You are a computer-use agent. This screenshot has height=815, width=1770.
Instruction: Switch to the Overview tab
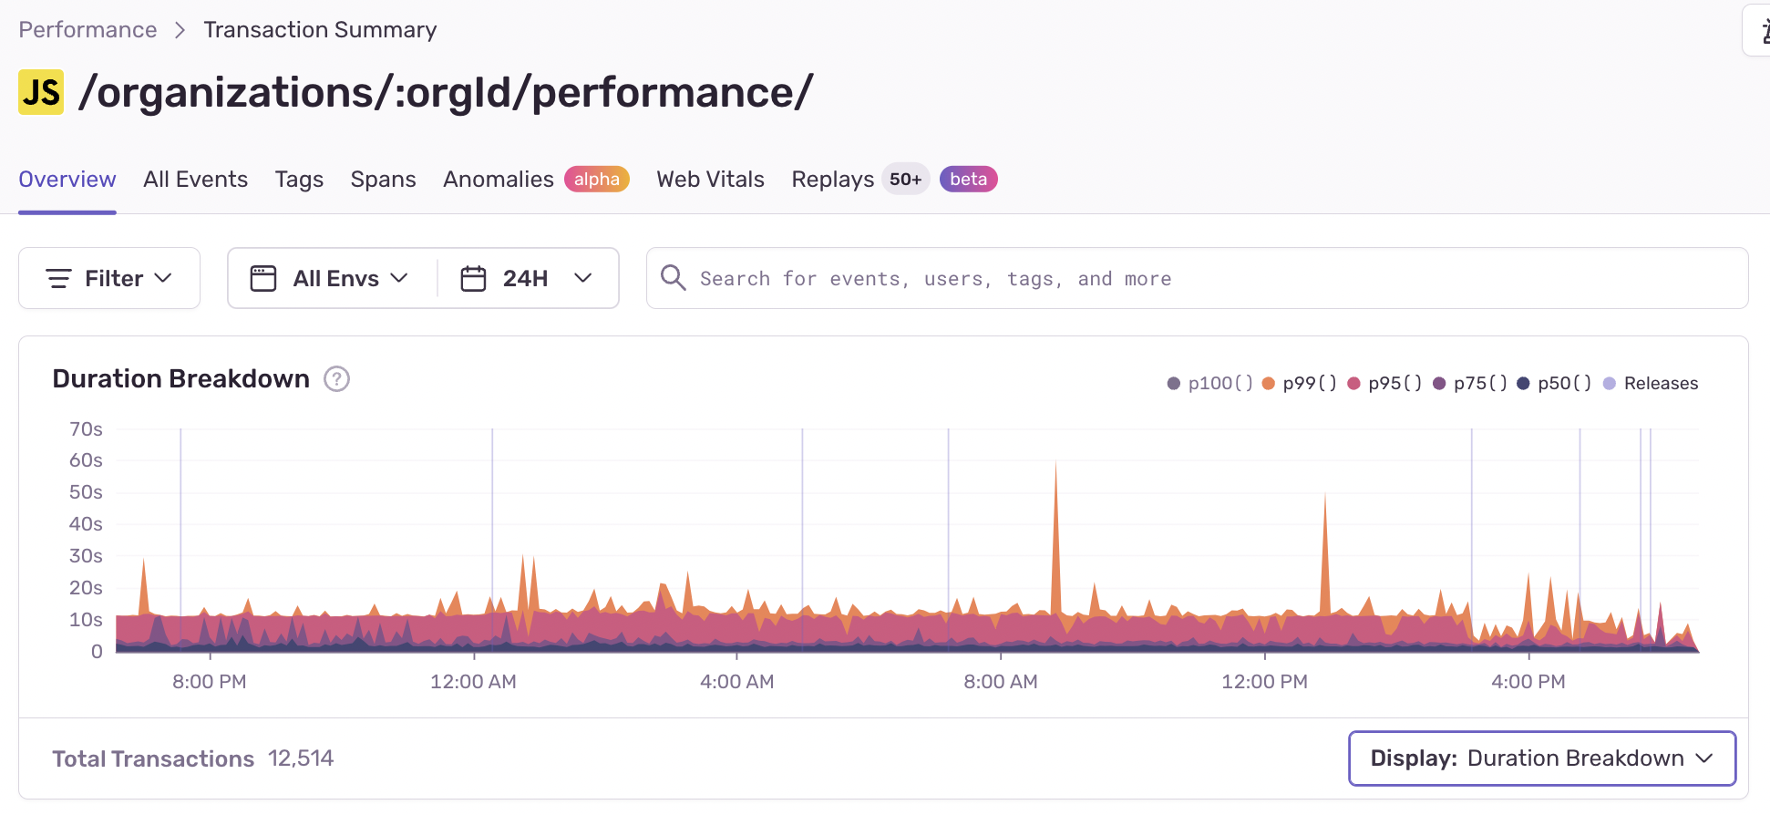[x=67, y=180]
